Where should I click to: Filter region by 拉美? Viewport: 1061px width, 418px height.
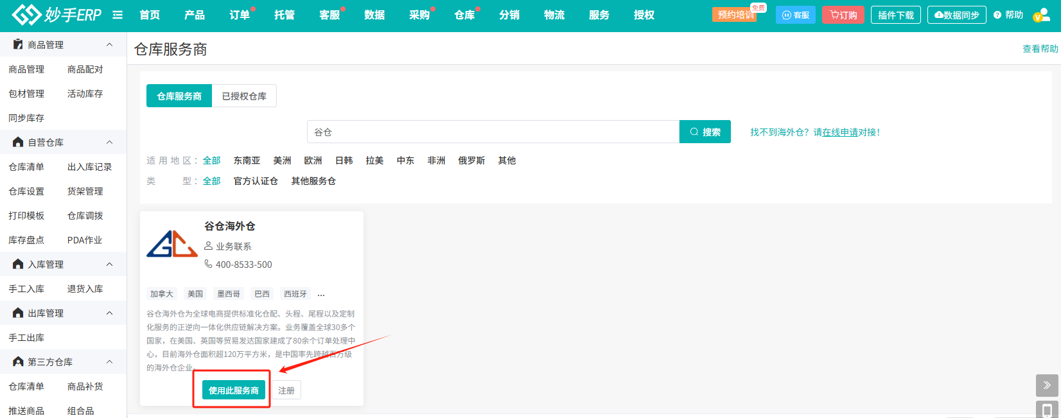click(x=374, y=160)
